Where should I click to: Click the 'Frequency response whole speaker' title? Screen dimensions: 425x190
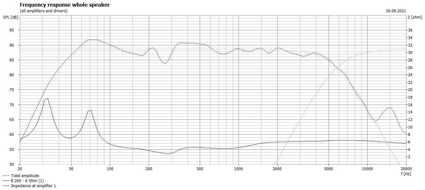tap(65, 5)
